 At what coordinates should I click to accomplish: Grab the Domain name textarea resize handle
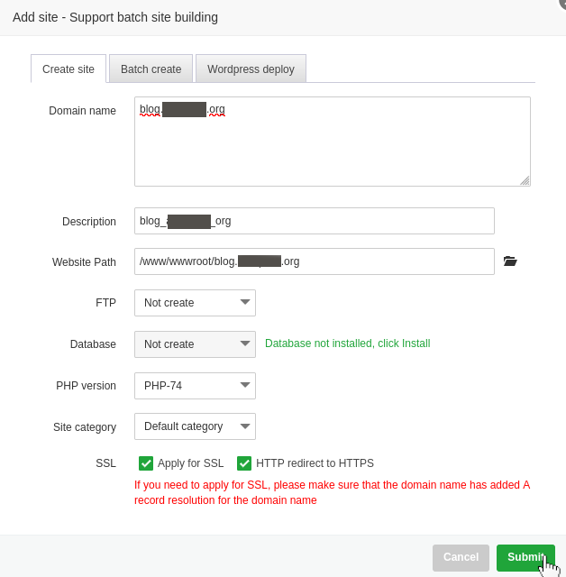(x=525, y=180)
